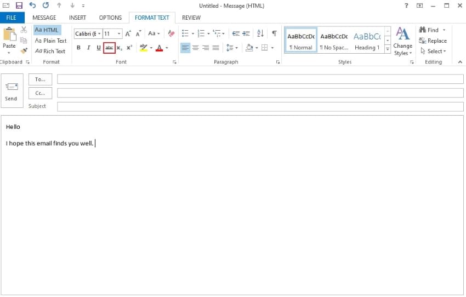Expand the styles gallery More arrow
Image resolution: width=466 pixels, height=297 pixels.
pyautogui.click(x=388, y=49)
